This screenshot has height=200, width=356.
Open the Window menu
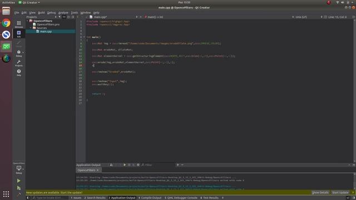[85, 13]
